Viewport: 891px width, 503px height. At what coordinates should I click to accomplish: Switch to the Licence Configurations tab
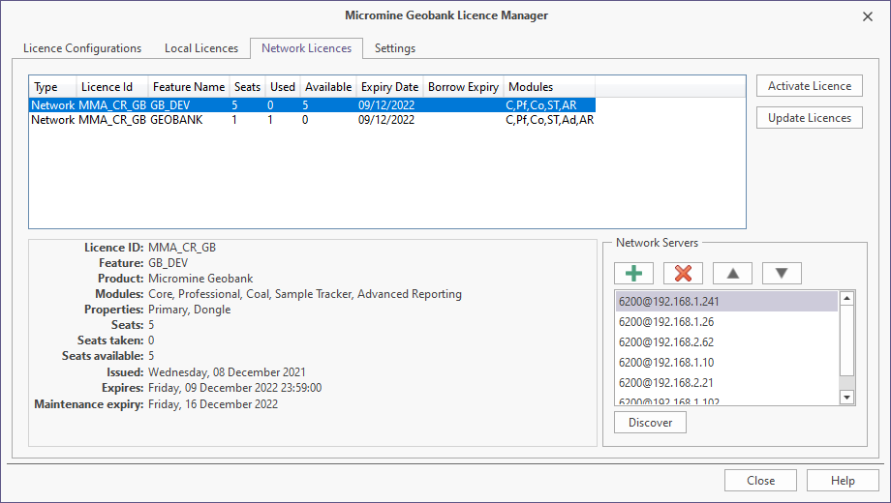tap(82, 48)
